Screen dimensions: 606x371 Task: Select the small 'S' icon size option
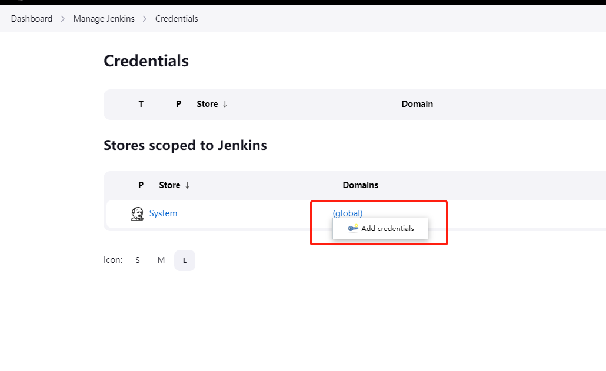click(137, 260)
